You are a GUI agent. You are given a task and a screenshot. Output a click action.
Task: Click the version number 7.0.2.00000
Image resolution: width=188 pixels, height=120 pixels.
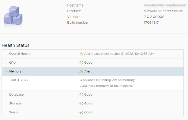[154, 17]
